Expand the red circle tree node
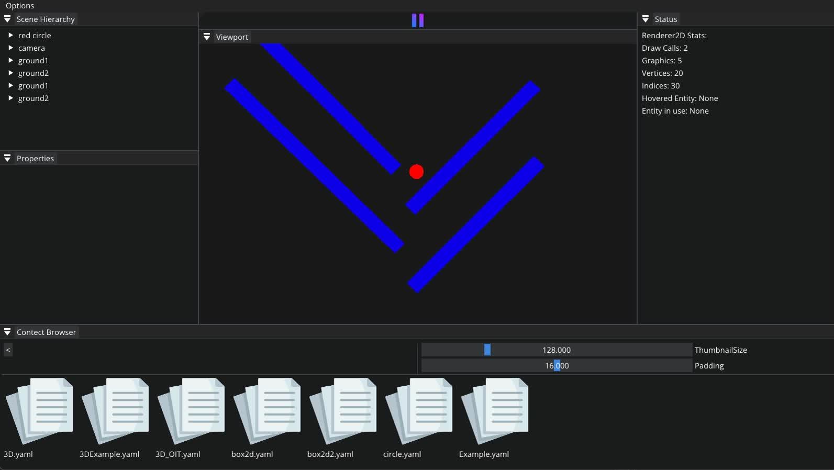Image resolution: width=834 pixels, height=470 pixels. point(10,36)
